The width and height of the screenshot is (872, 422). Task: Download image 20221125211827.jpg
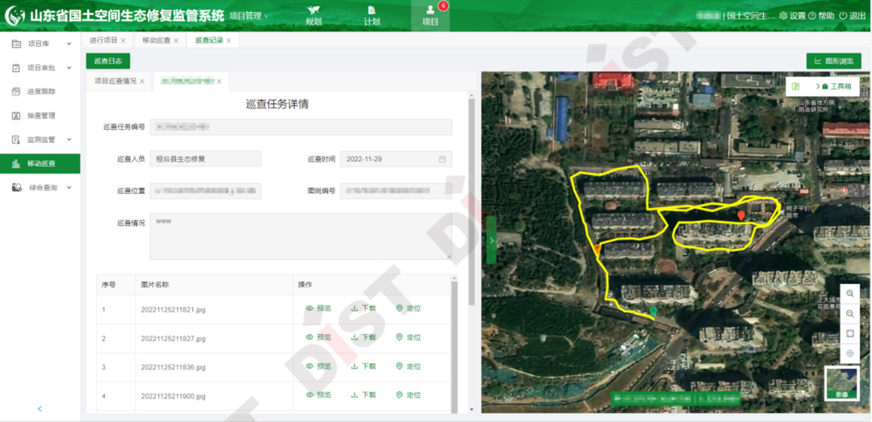coord(363,337)
